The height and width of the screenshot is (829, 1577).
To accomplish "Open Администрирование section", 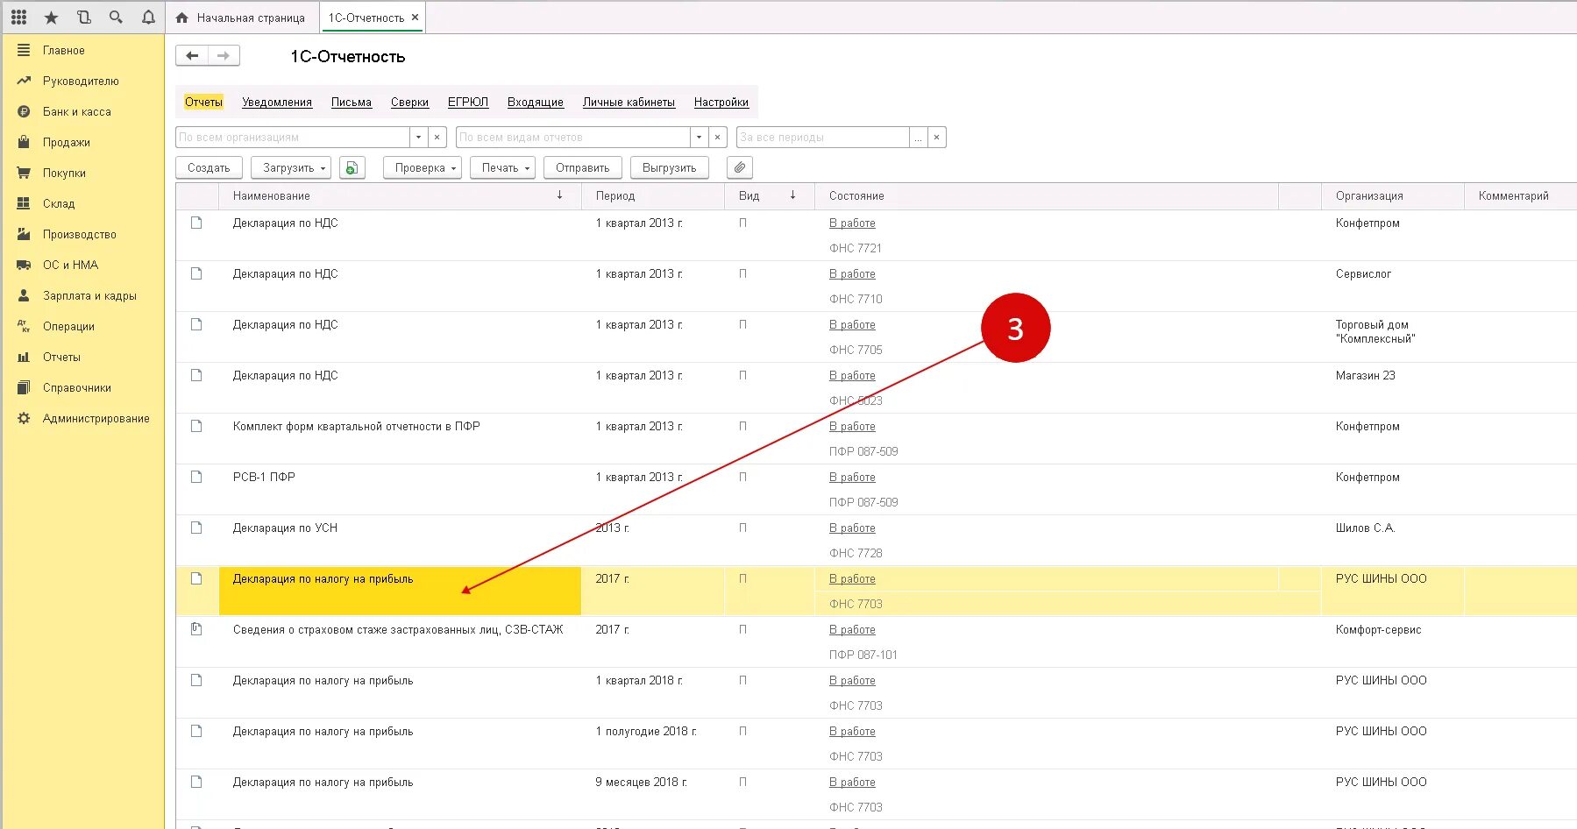I will pyautogui.click(x=96, y=418).
